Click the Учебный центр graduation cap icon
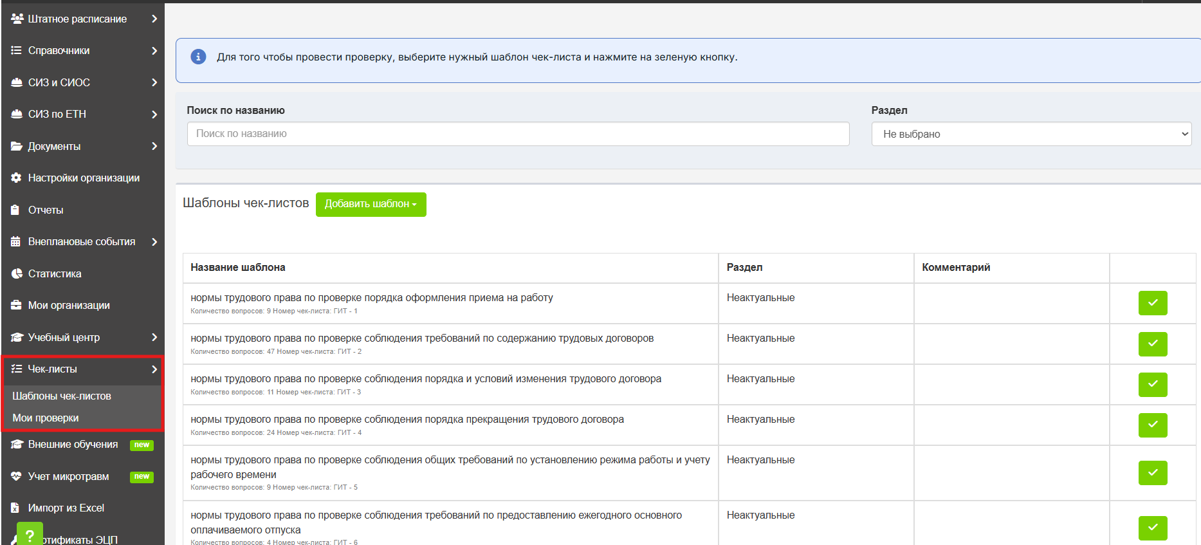The width and height of the screenshot is (1201, 545). tap(17, 337)
